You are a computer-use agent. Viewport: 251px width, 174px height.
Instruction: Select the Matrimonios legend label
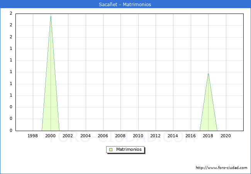click(129, 149)
